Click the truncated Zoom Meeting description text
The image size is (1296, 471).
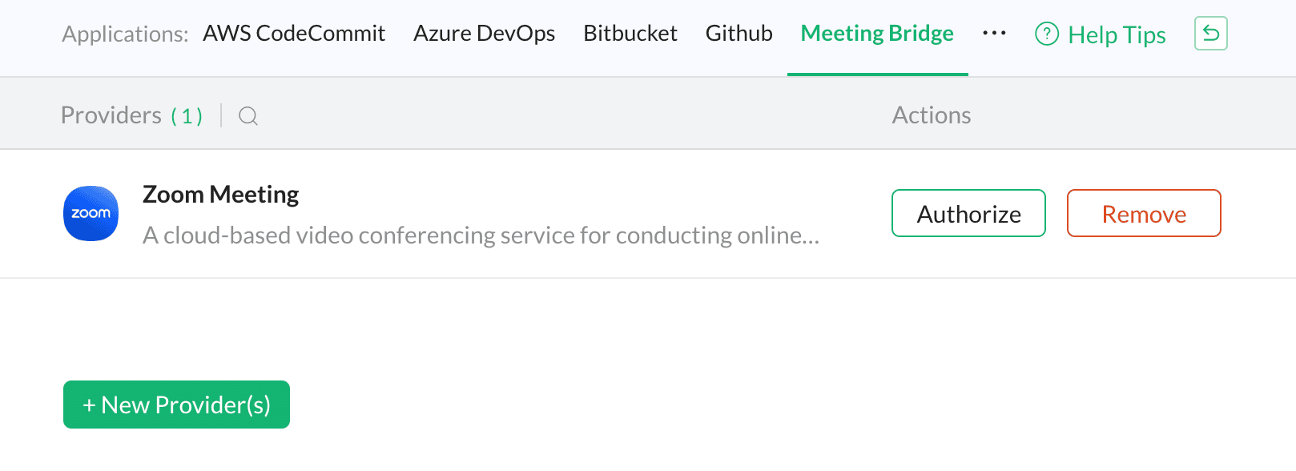click(x=481, y=235)
